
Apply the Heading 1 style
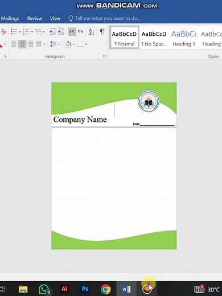click(184, 38)
